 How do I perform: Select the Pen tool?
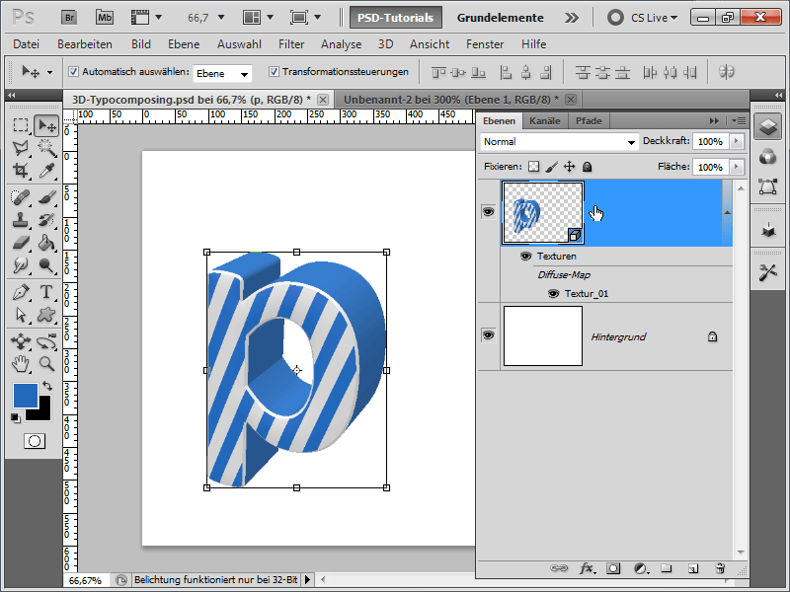pyautogui.click(x=20, y=292)
